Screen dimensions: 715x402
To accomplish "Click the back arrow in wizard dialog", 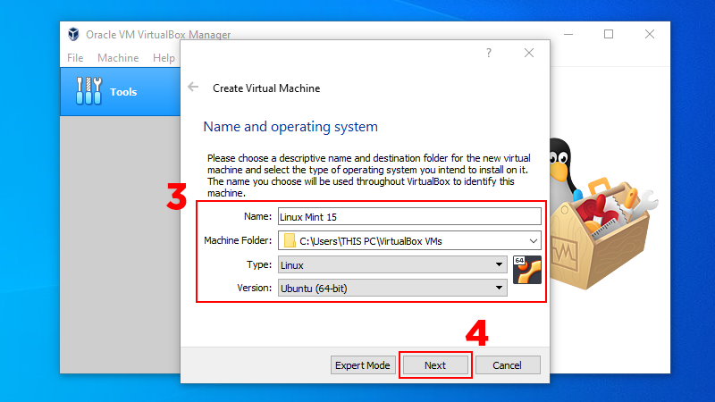I will point(193,87).
